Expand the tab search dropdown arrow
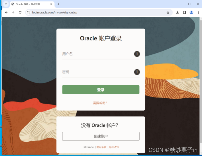 [6, 4]
